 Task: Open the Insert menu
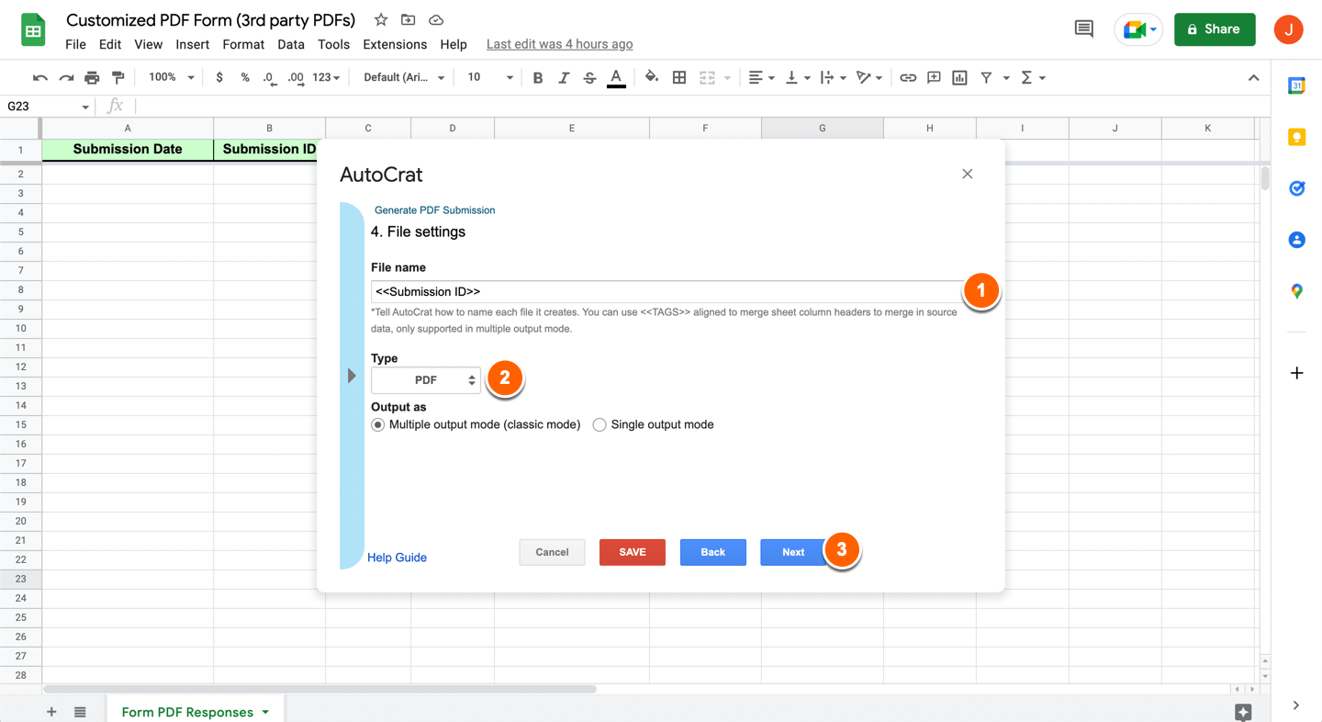192,44
